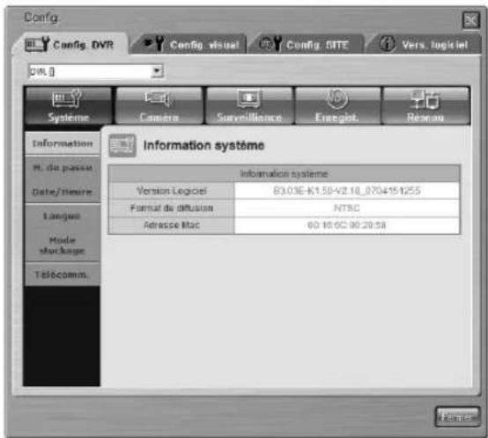Screen dimensions: 488x438
Task: Click the DVR wrench icon on Config. DVR tab
Action: 37,44
